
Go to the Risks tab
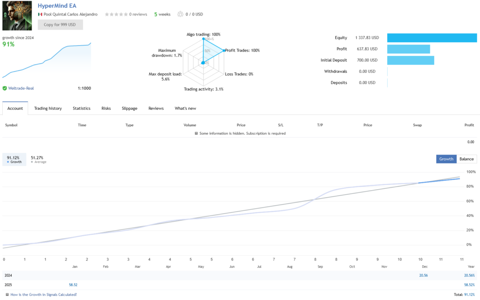pyautogui.click(x=106, y=108)
